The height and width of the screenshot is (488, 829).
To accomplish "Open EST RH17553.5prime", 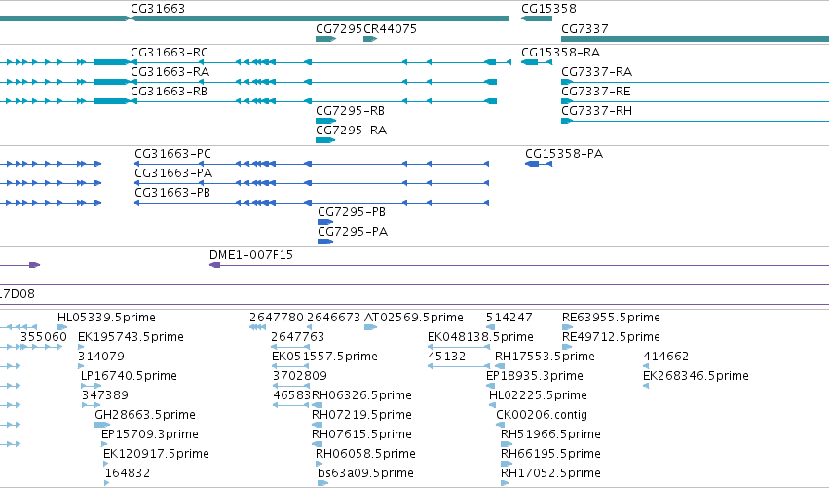I will coord(545,357).
